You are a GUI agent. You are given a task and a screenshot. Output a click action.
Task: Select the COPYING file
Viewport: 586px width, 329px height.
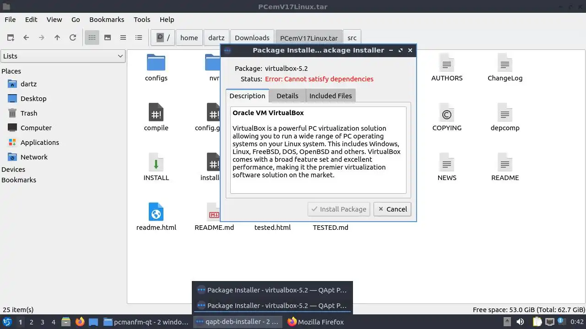[447, 117]
